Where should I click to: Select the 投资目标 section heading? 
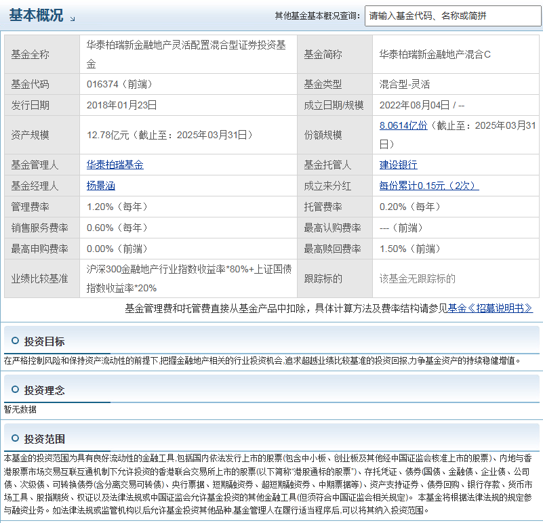[x=44, y=341]
